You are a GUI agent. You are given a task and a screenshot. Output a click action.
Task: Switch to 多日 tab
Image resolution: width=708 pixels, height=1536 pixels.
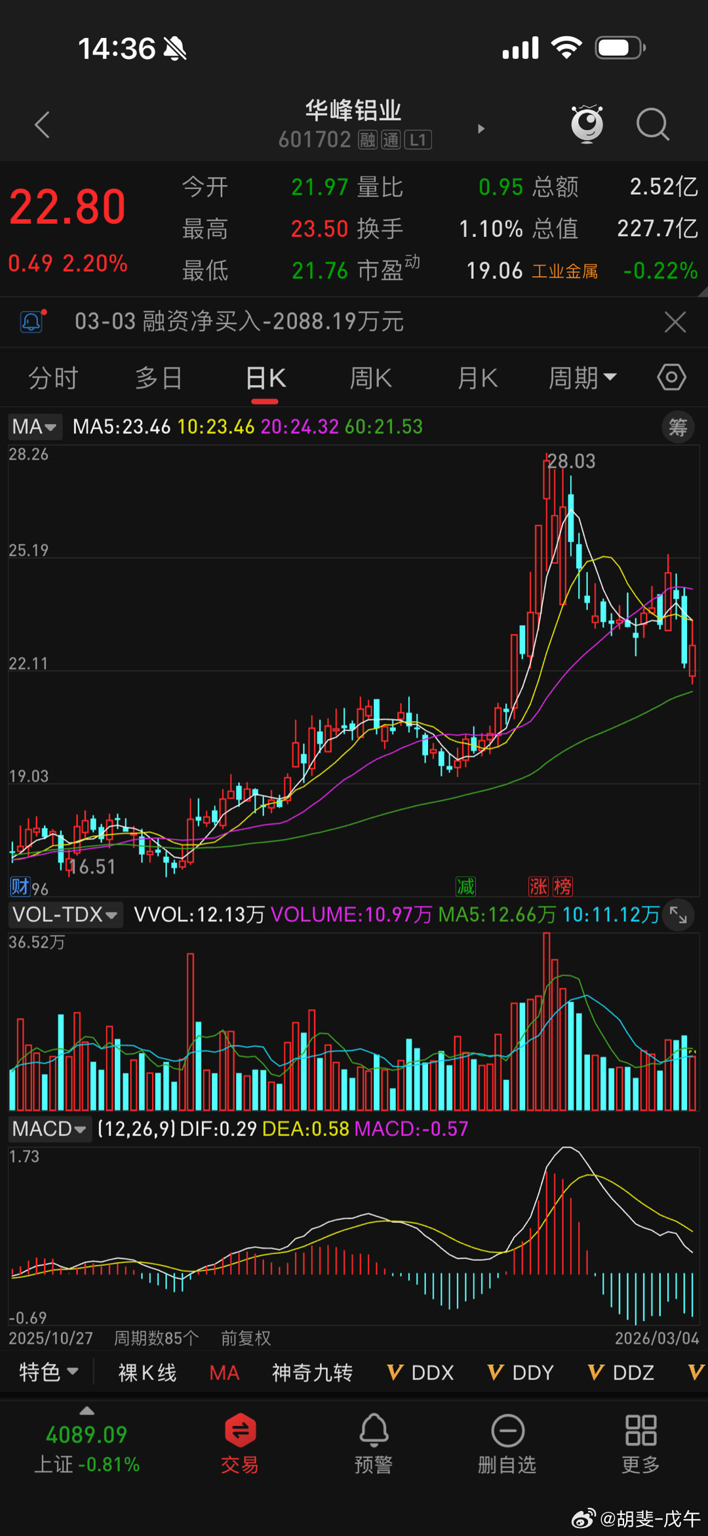(x=159, y=379)
